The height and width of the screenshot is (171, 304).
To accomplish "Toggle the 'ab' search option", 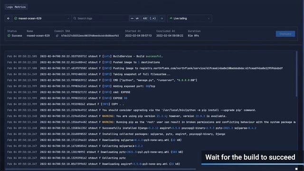I will pyautogui.click(x=137, y=19).
